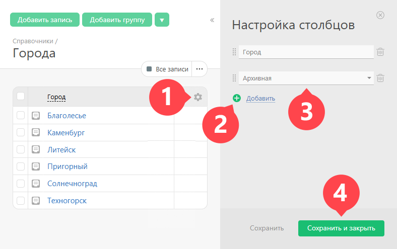
Task: Toggle the select-all header checkbox
Action: (21, 96)
